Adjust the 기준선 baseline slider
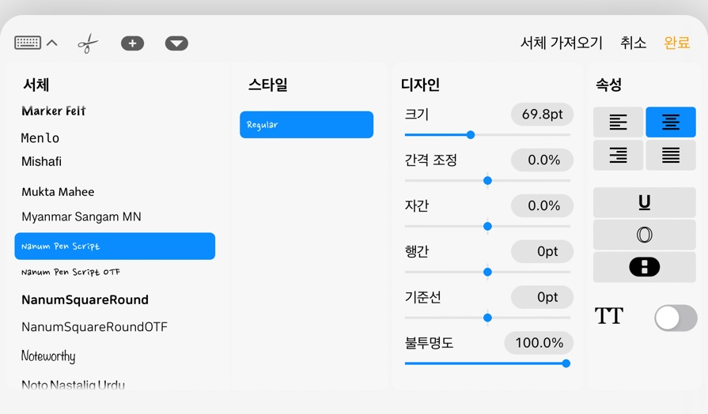708x414 pixels. click(x=487, y=318)
